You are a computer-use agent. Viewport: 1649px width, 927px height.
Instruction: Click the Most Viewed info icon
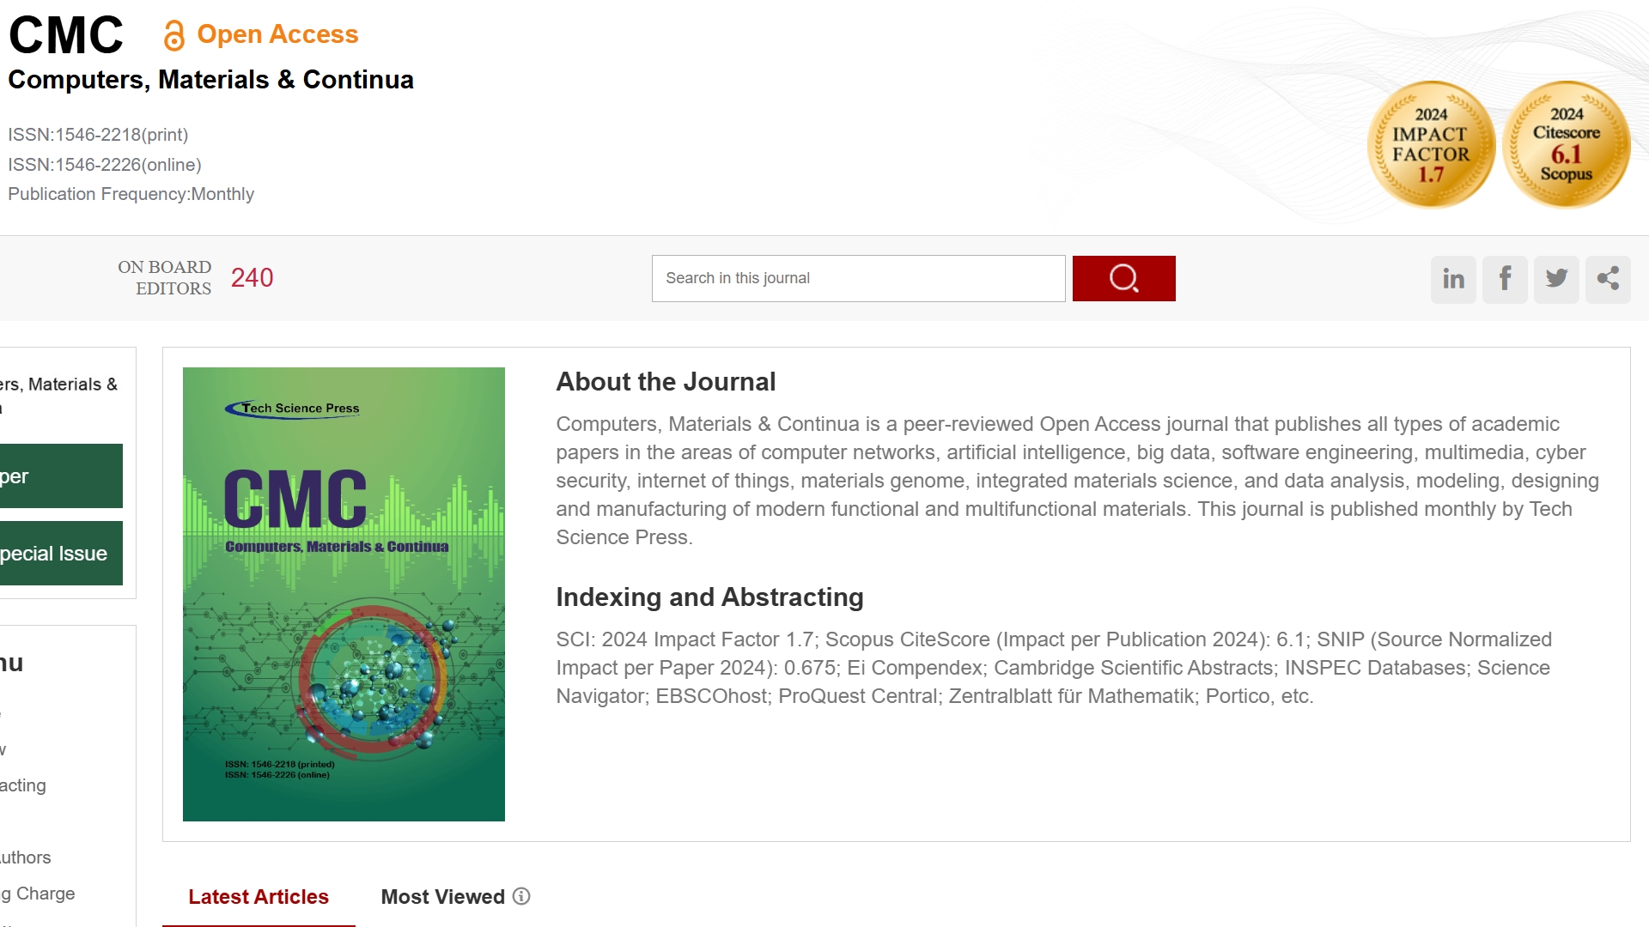point(521,896)
